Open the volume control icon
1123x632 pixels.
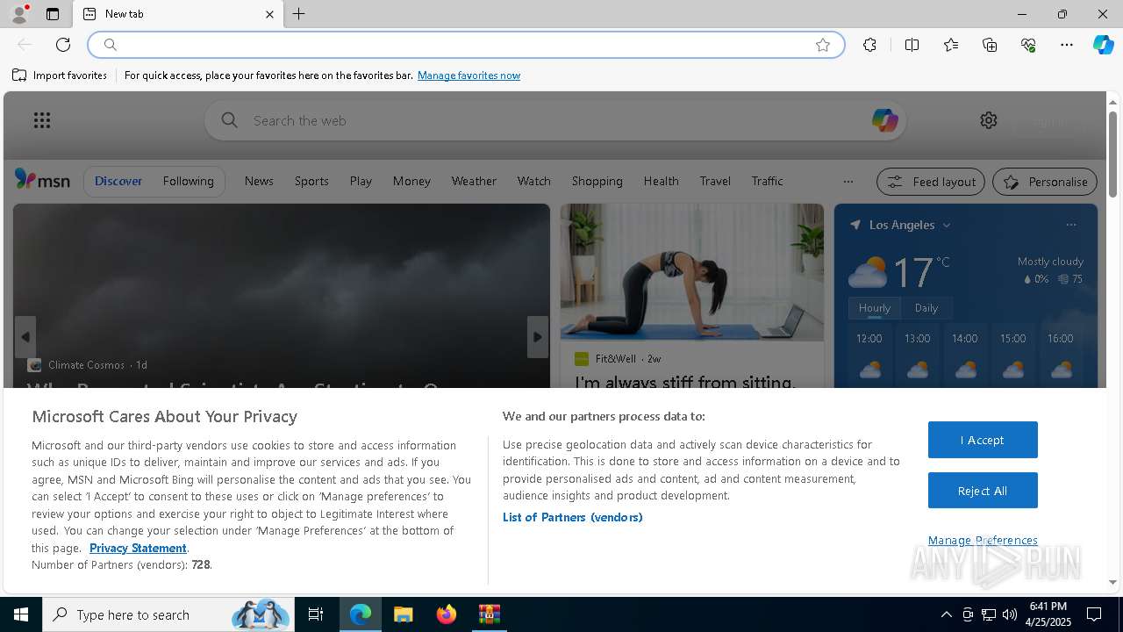1010,614
